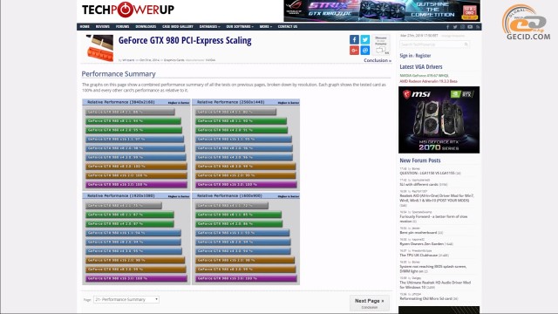Open forum post Furiously Forward
558x314 pixels.
[433, 219]
